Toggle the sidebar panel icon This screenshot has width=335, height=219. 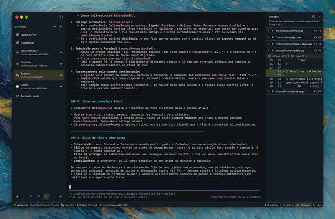click(61, 17)
